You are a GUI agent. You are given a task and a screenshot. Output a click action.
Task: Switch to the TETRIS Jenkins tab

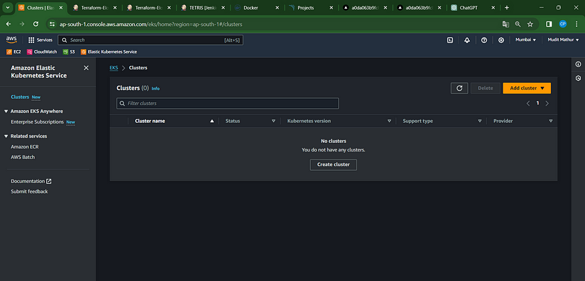[x=203, y=7]
